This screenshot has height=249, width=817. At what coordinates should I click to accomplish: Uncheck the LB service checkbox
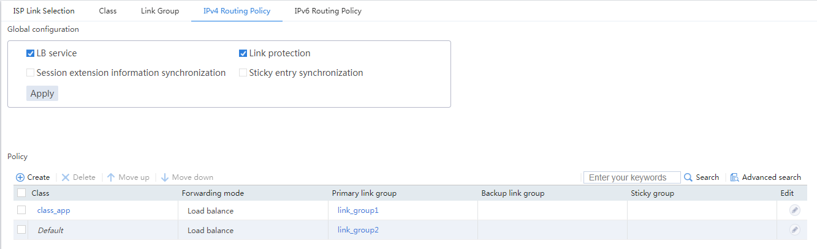coord(30,53)
